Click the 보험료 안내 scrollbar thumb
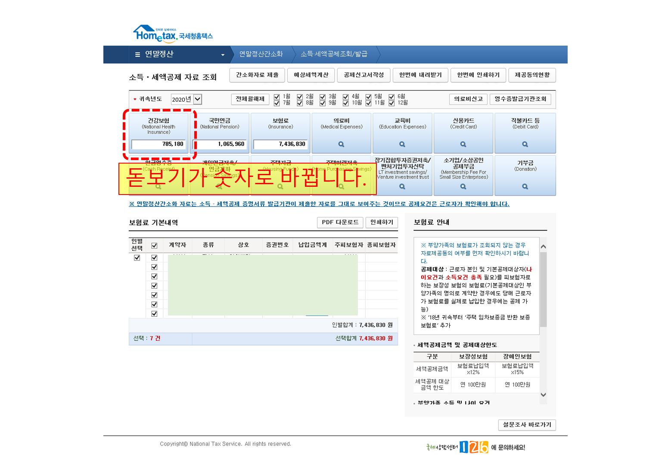The width and height of the screenshot is (671, 464). 543,289
